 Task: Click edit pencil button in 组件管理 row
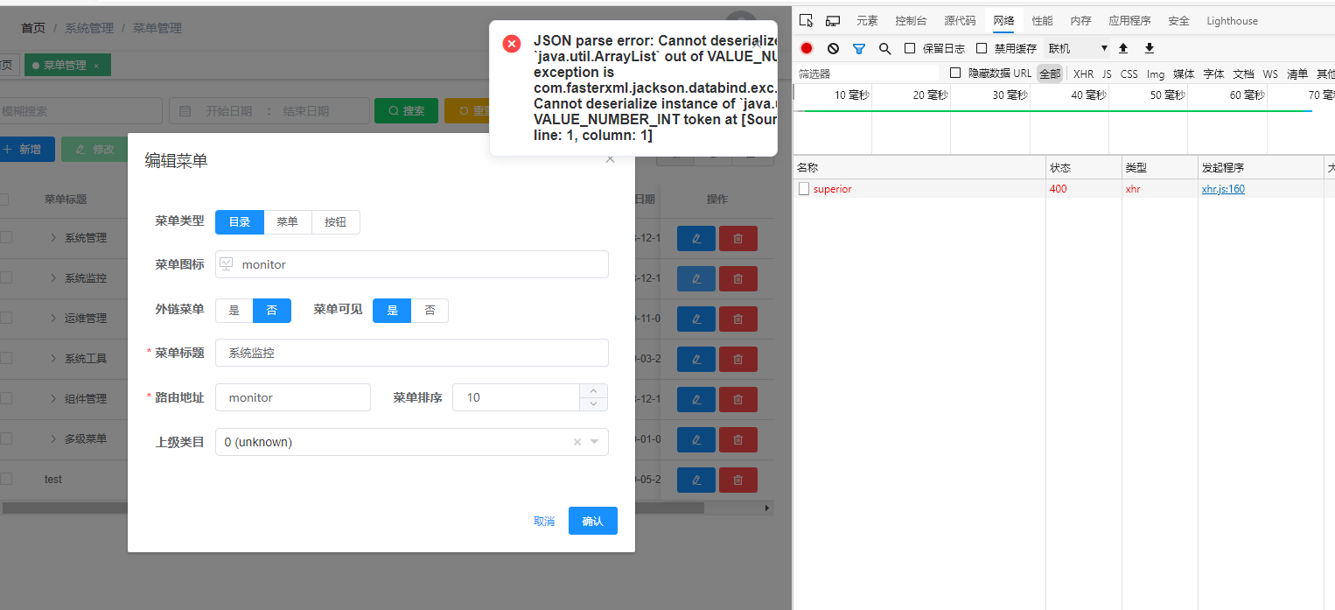[x=696, y=399]
